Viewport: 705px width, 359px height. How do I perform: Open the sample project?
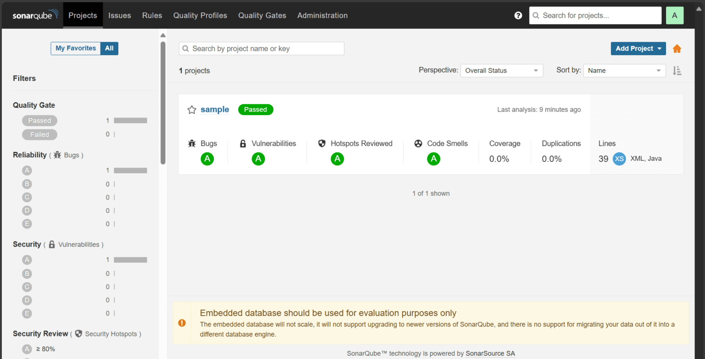[x=214, y=109]
